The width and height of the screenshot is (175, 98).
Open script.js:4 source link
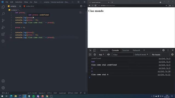click(x=165, y=62)
